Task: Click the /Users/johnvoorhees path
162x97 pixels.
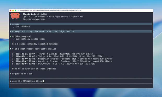Action: click(34, 19)
